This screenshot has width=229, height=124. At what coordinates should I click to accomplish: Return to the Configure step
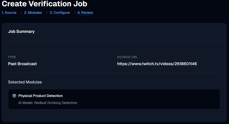60,13
